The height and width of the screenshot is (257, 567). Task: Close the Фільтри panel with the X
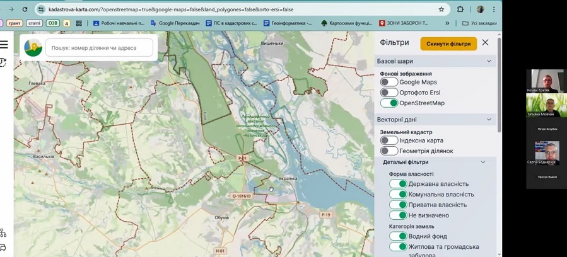click(x=485, y=43)
